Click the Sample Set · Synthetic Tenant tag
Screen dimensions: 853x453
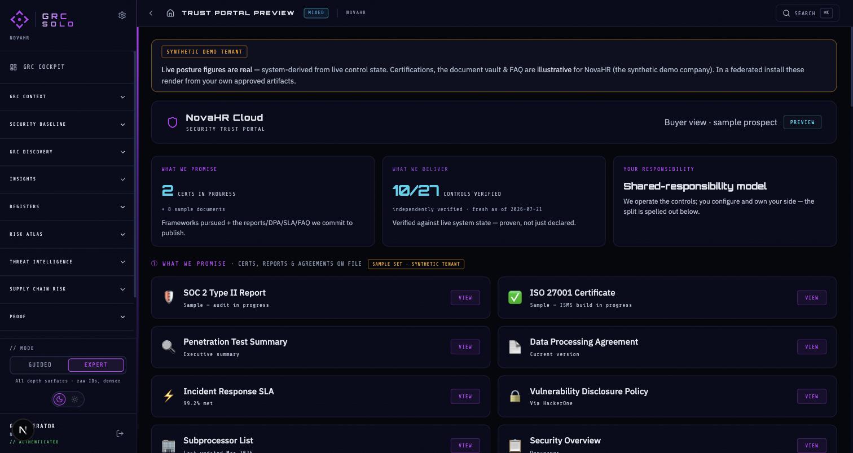point(416,264)
